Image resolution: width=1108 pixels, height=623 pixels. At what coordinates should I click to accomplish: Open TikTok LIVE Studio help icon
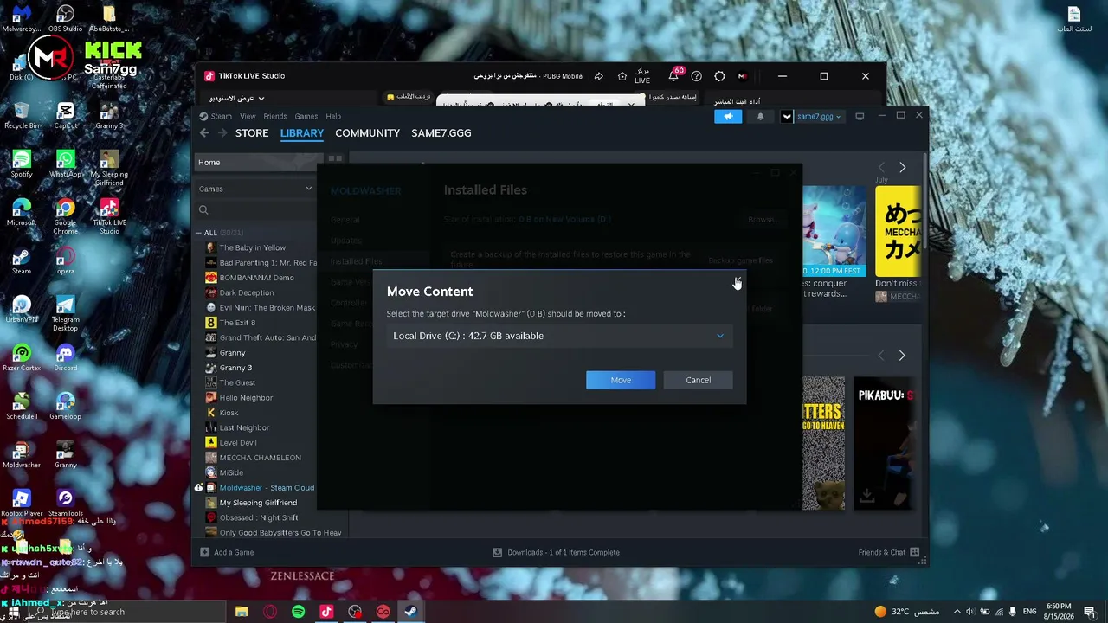click(697, 76)
